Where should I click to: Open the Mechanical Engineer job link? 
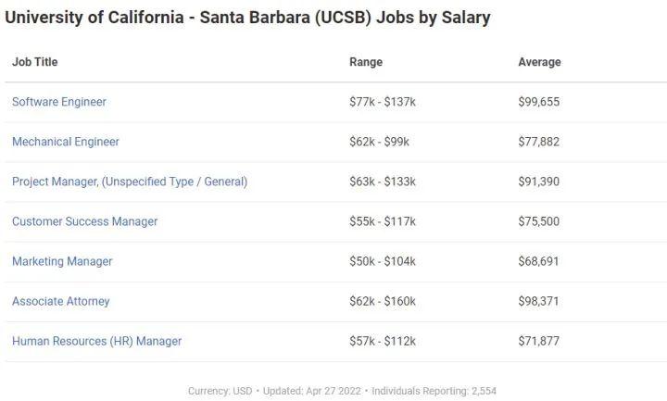click(66, 142)
